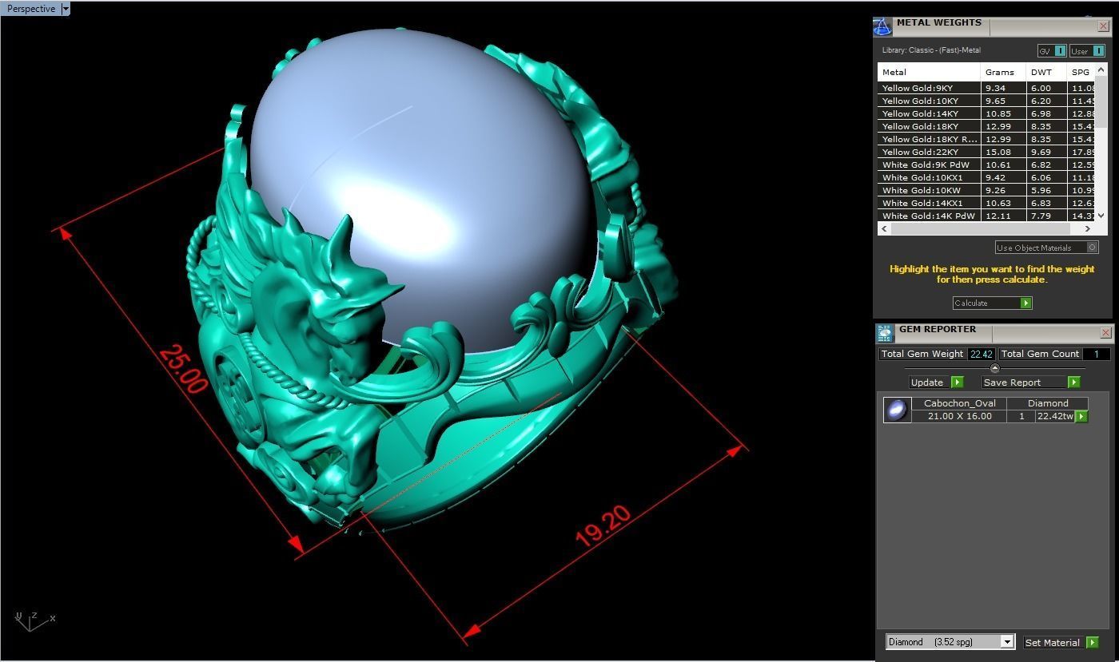Viewport: 1119px width, 662px height.
Task: Click the Total Gem Count value field
Action: [x=1096, y=354]
